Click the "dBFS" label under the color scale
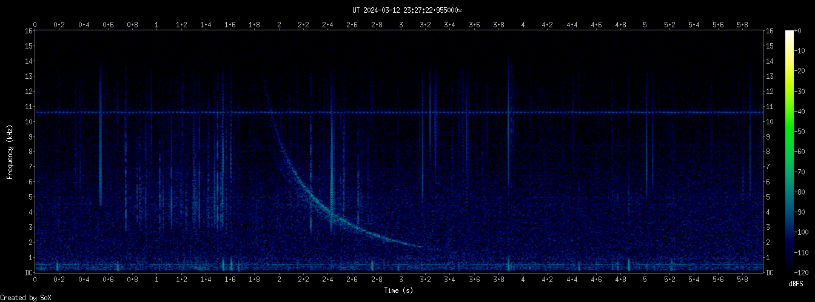Screen dimensions: 815x302 tap(796, 283)
